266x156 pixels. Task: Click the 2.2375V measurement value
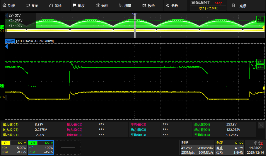[41, 130]
